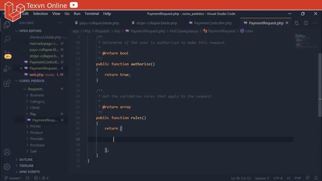
Task: Open the Terminal menu
Action: pos(92,14)
